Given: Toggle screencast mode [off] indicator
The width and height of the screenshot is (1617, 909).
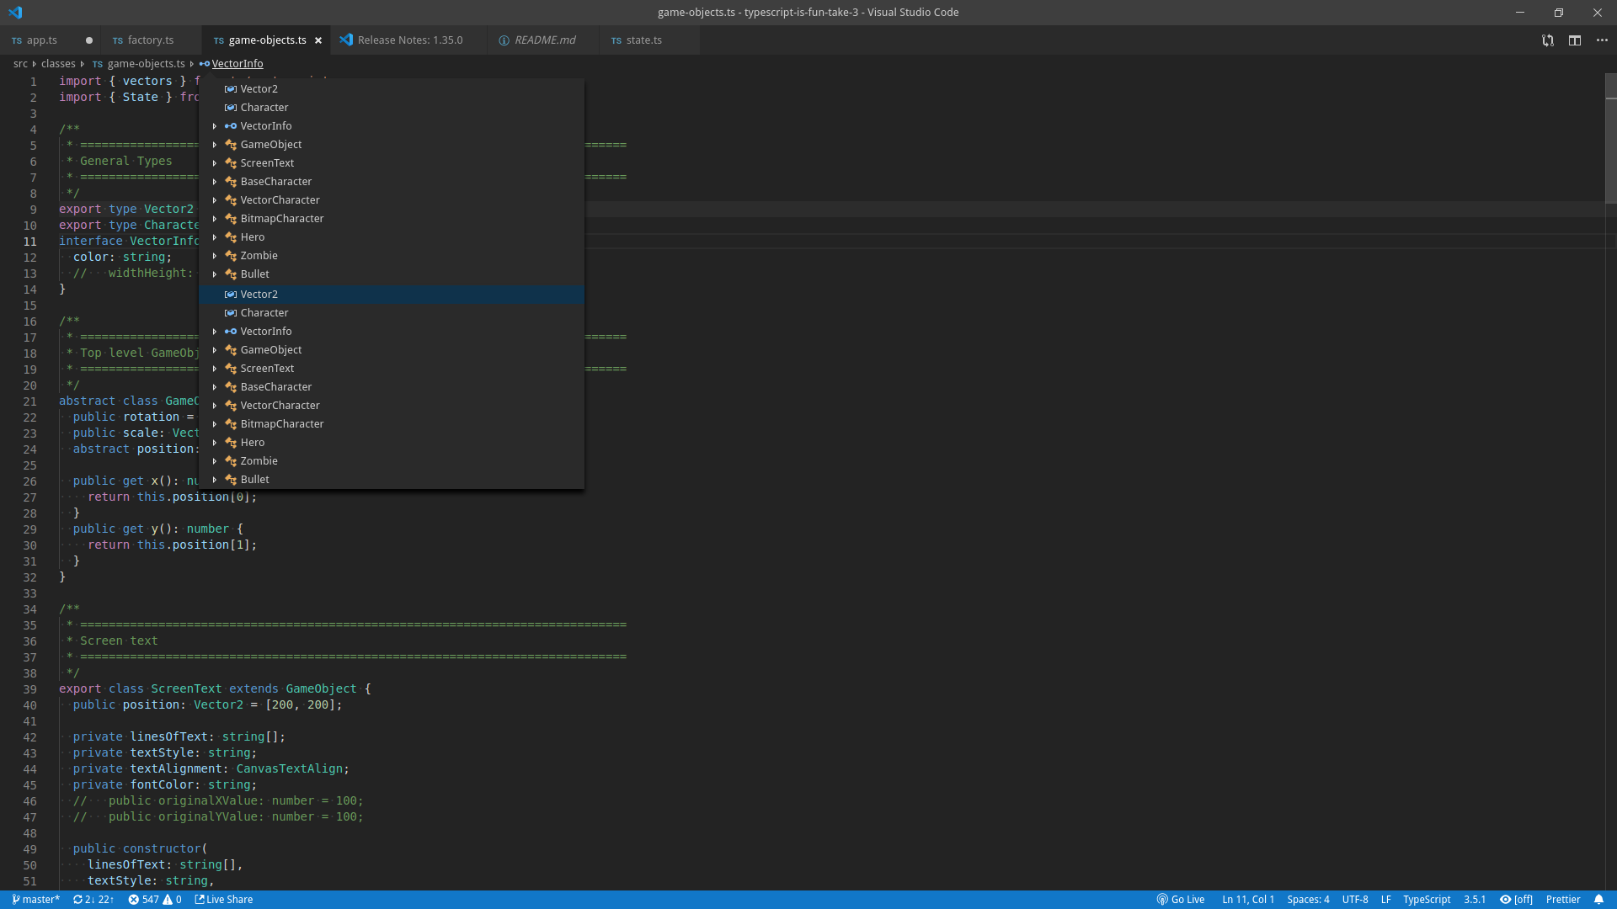Looking at the screenshot, I should point(1516,900).
